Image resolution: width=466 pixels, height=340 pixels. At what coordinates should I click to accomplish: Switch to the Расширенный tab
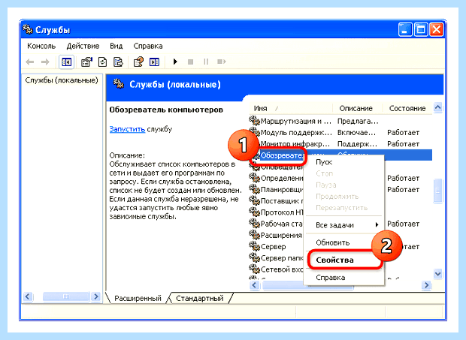point(138,298)
